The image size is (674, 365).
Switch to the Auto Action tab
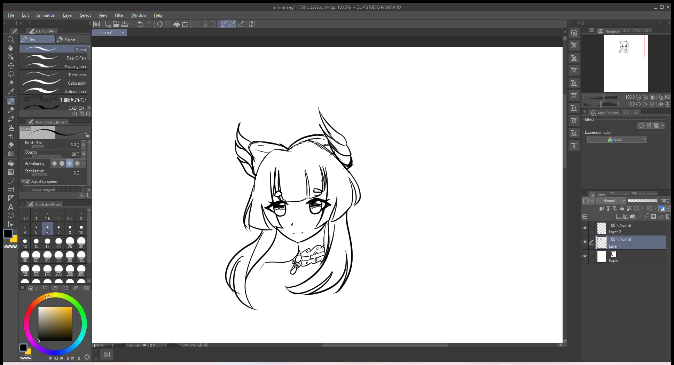(644, 194)
